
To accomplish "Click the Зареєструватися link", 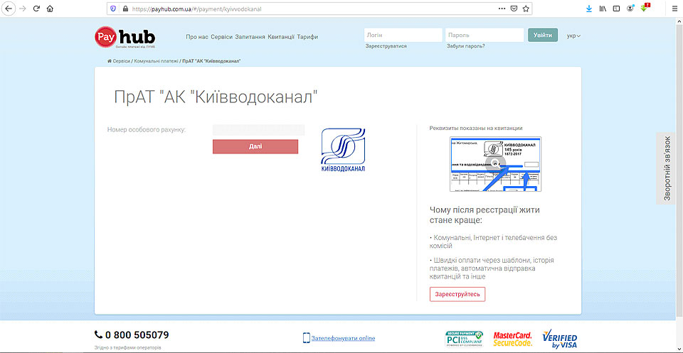I will 386,45.
